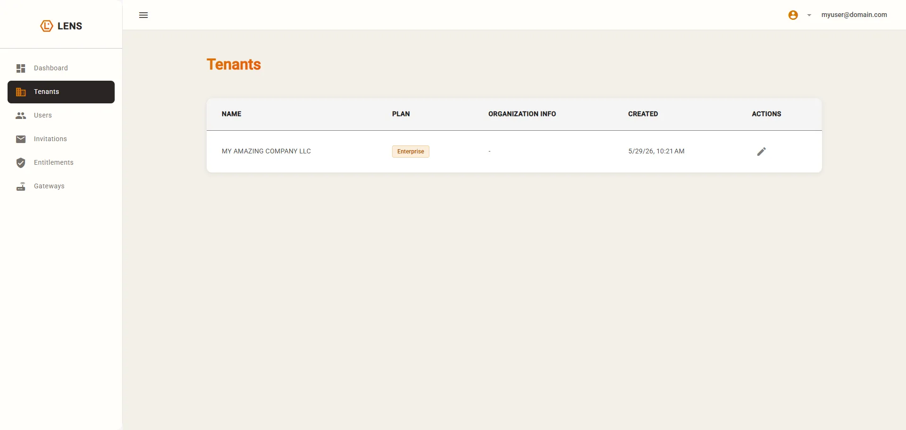Viewport: 906px width, 430px height.
Task: Click myuser@domain.com account label
Action: pyautogui.click(x=854, y=15)
